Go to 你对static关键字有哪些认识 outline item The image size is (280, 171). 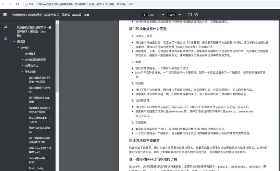(x=40, y=150)
